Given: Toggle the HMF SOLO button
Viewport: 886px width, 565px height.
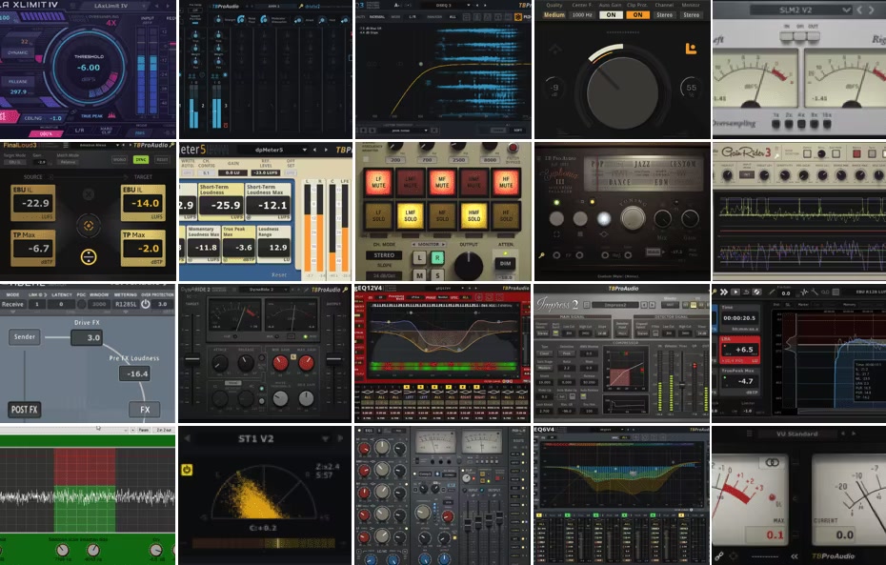Looking at the screenshot, I should 473,216.
